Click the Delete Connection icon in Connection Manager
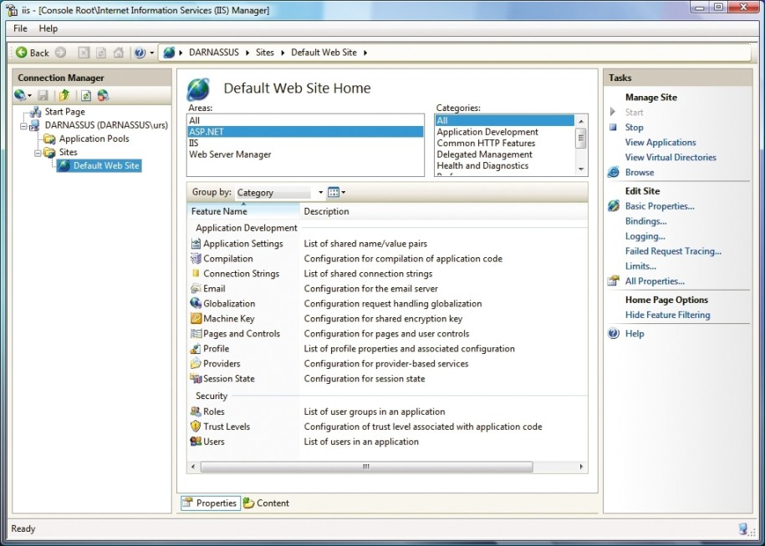Image resolution: width=765 pixels, height=546 pixels. [x=103, y=95]
